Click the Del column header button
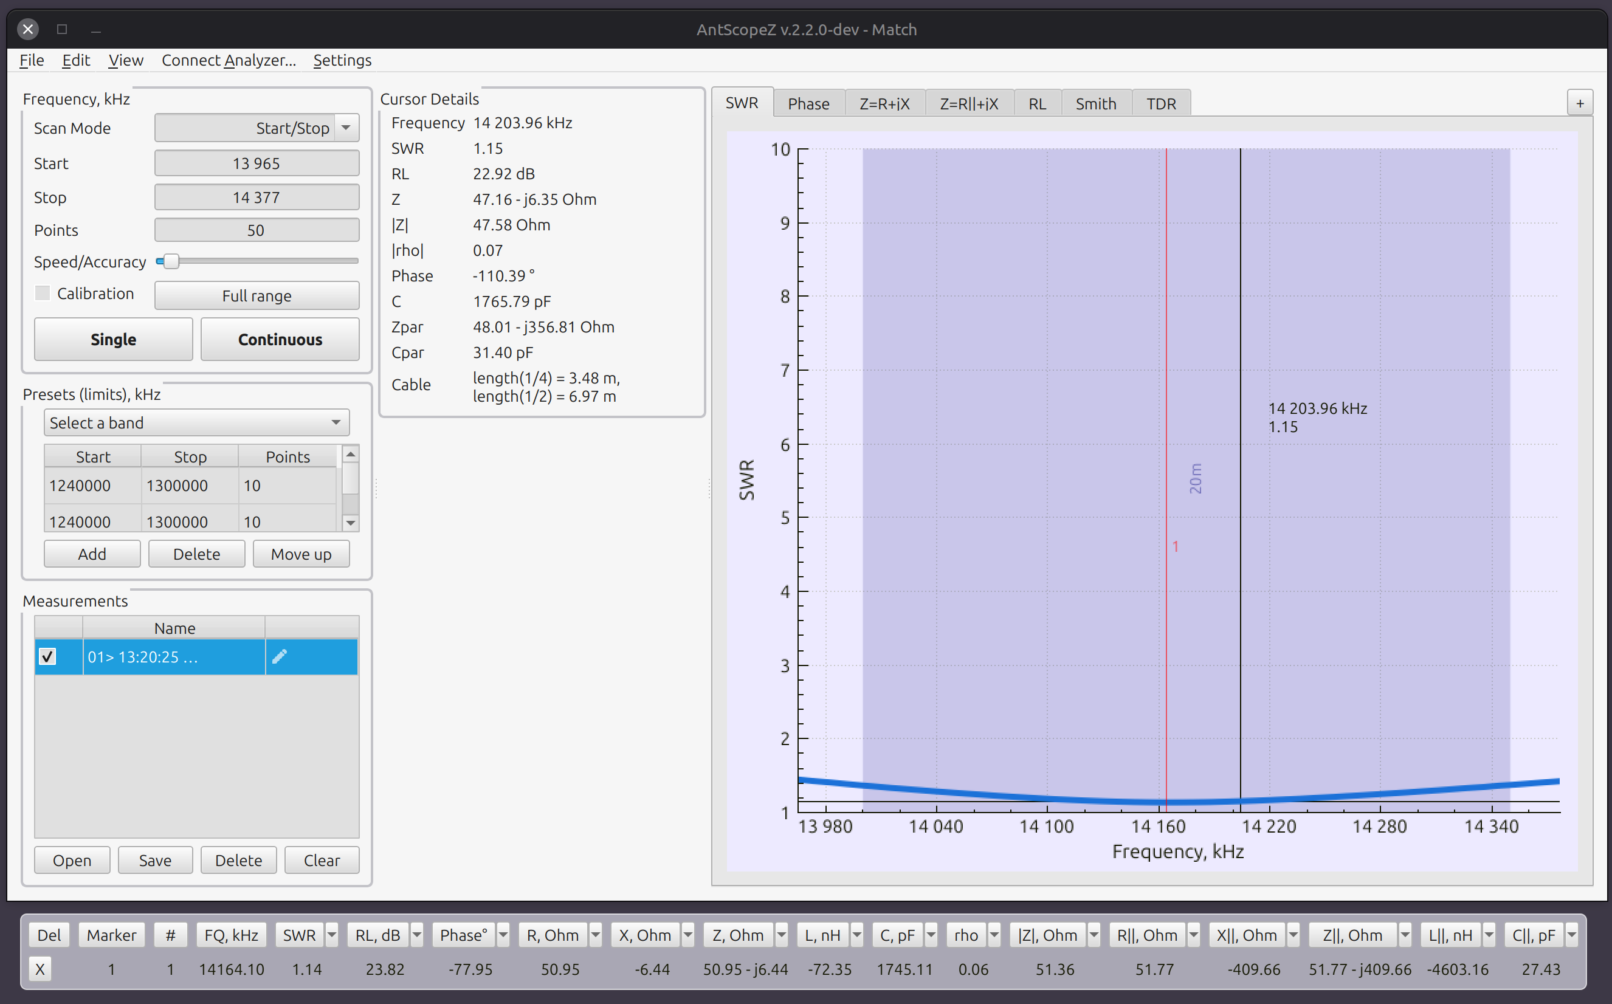This screenshot has width=1612, height=1004. click(x=49, y=935)
